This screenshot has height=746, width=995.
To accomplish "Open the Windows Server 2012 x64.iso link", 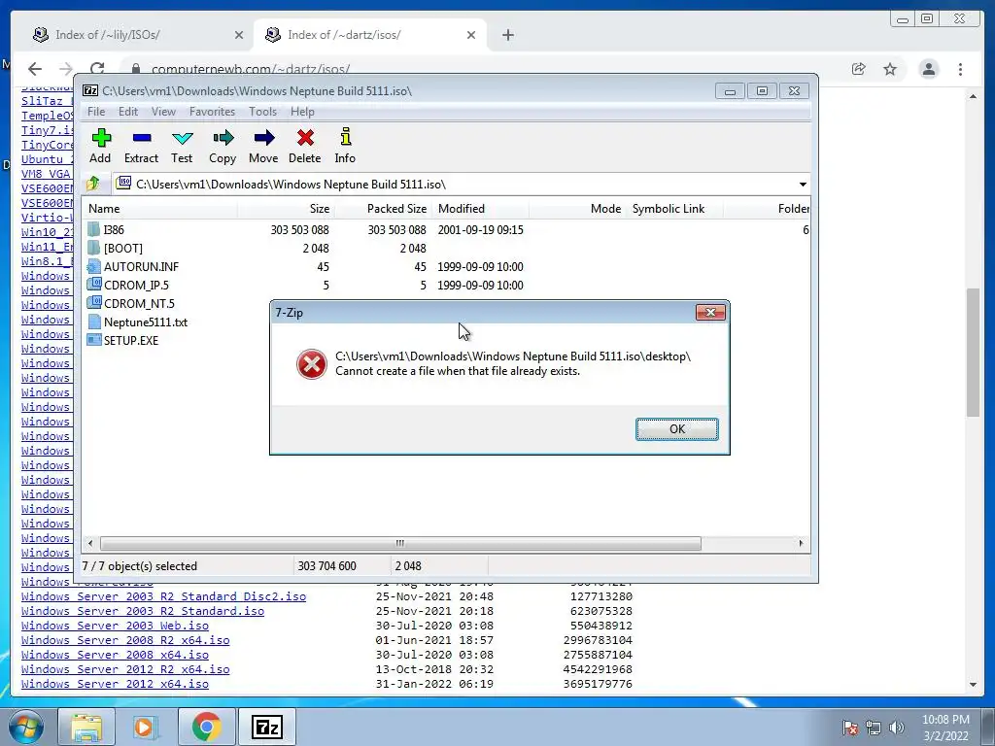I will click(x=115, y=684).
